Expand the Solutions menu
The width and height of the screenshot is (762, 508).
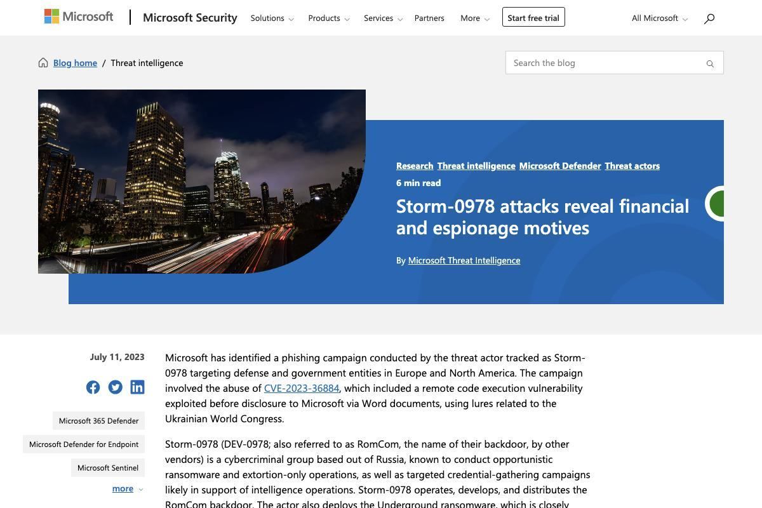(x=272, y=18)
